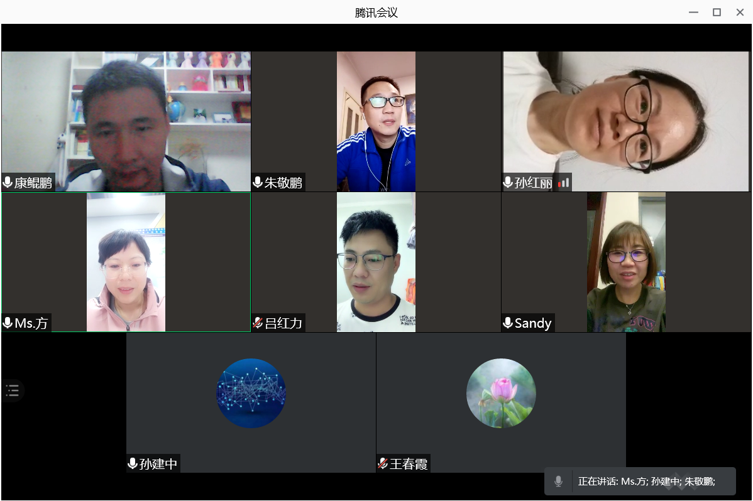Click the microphone icon in the speaking indicator

(558, 482)
